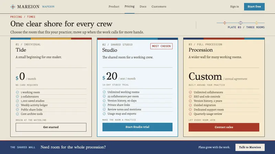Click '01 / INDIVIDUAL' label

point(28,44)
